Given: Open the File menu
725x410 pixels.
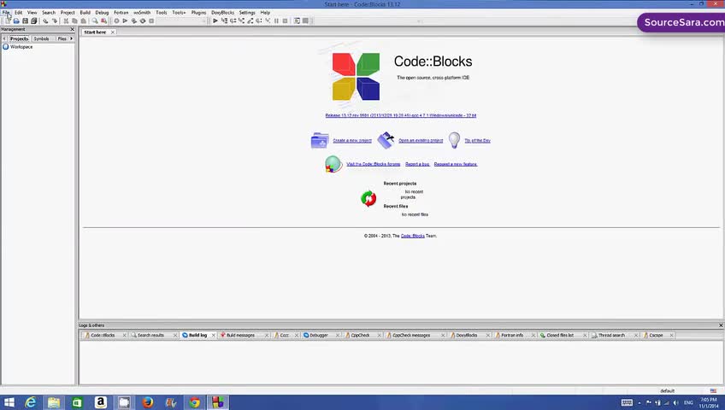Looking at the screenshot, I should [x=6, y=13].
